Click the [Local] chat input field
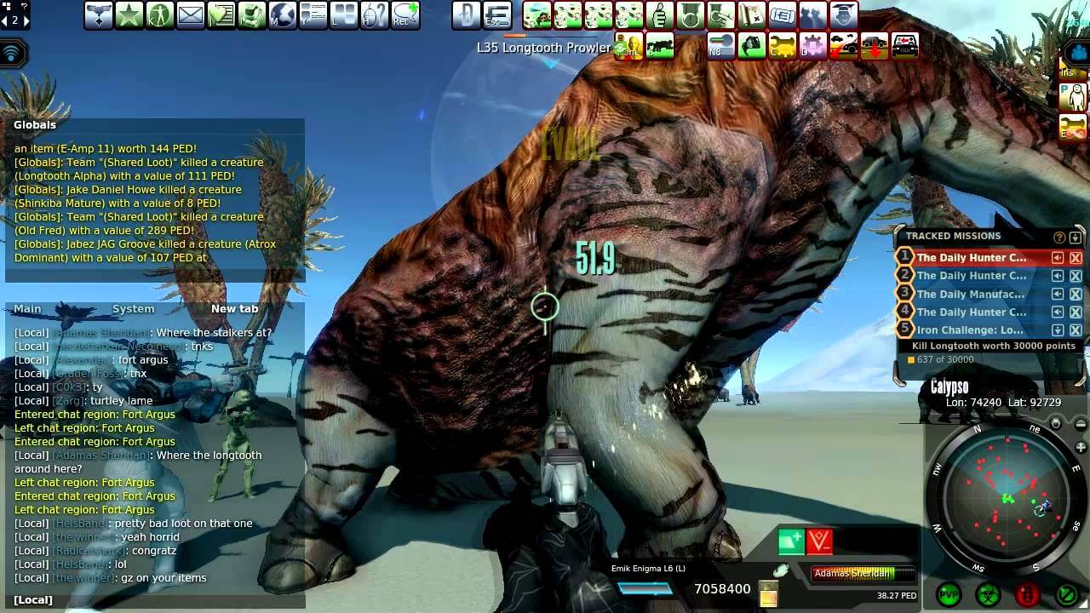This screenshot has height=613, width=1090. click(153, 600)
